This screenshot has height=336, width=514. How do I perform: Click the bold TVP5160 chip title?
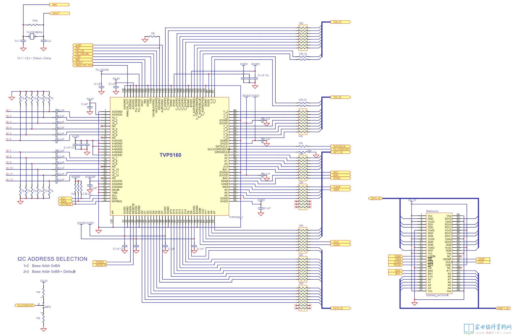[170, 155]
